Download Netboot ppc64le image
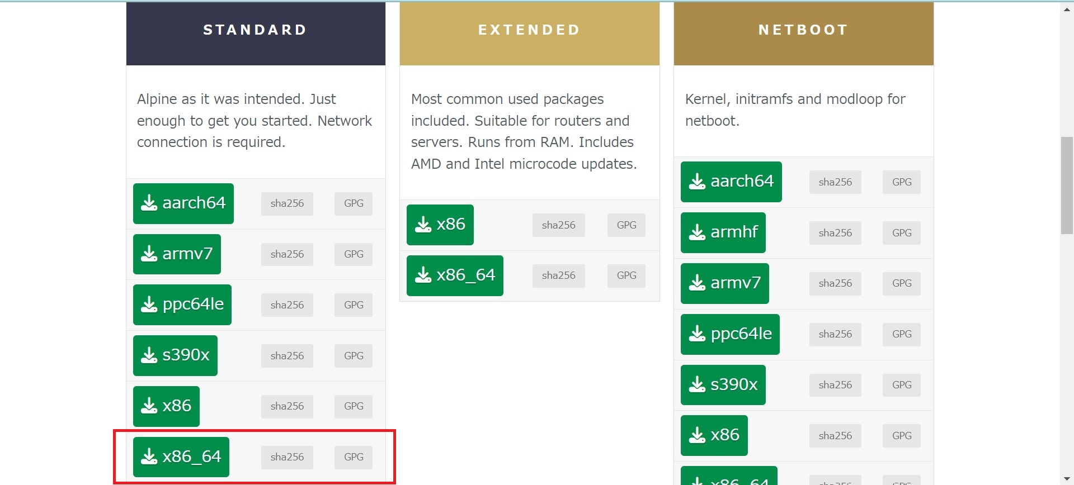This screenshot has height=485, width=1074. point(730,334)
